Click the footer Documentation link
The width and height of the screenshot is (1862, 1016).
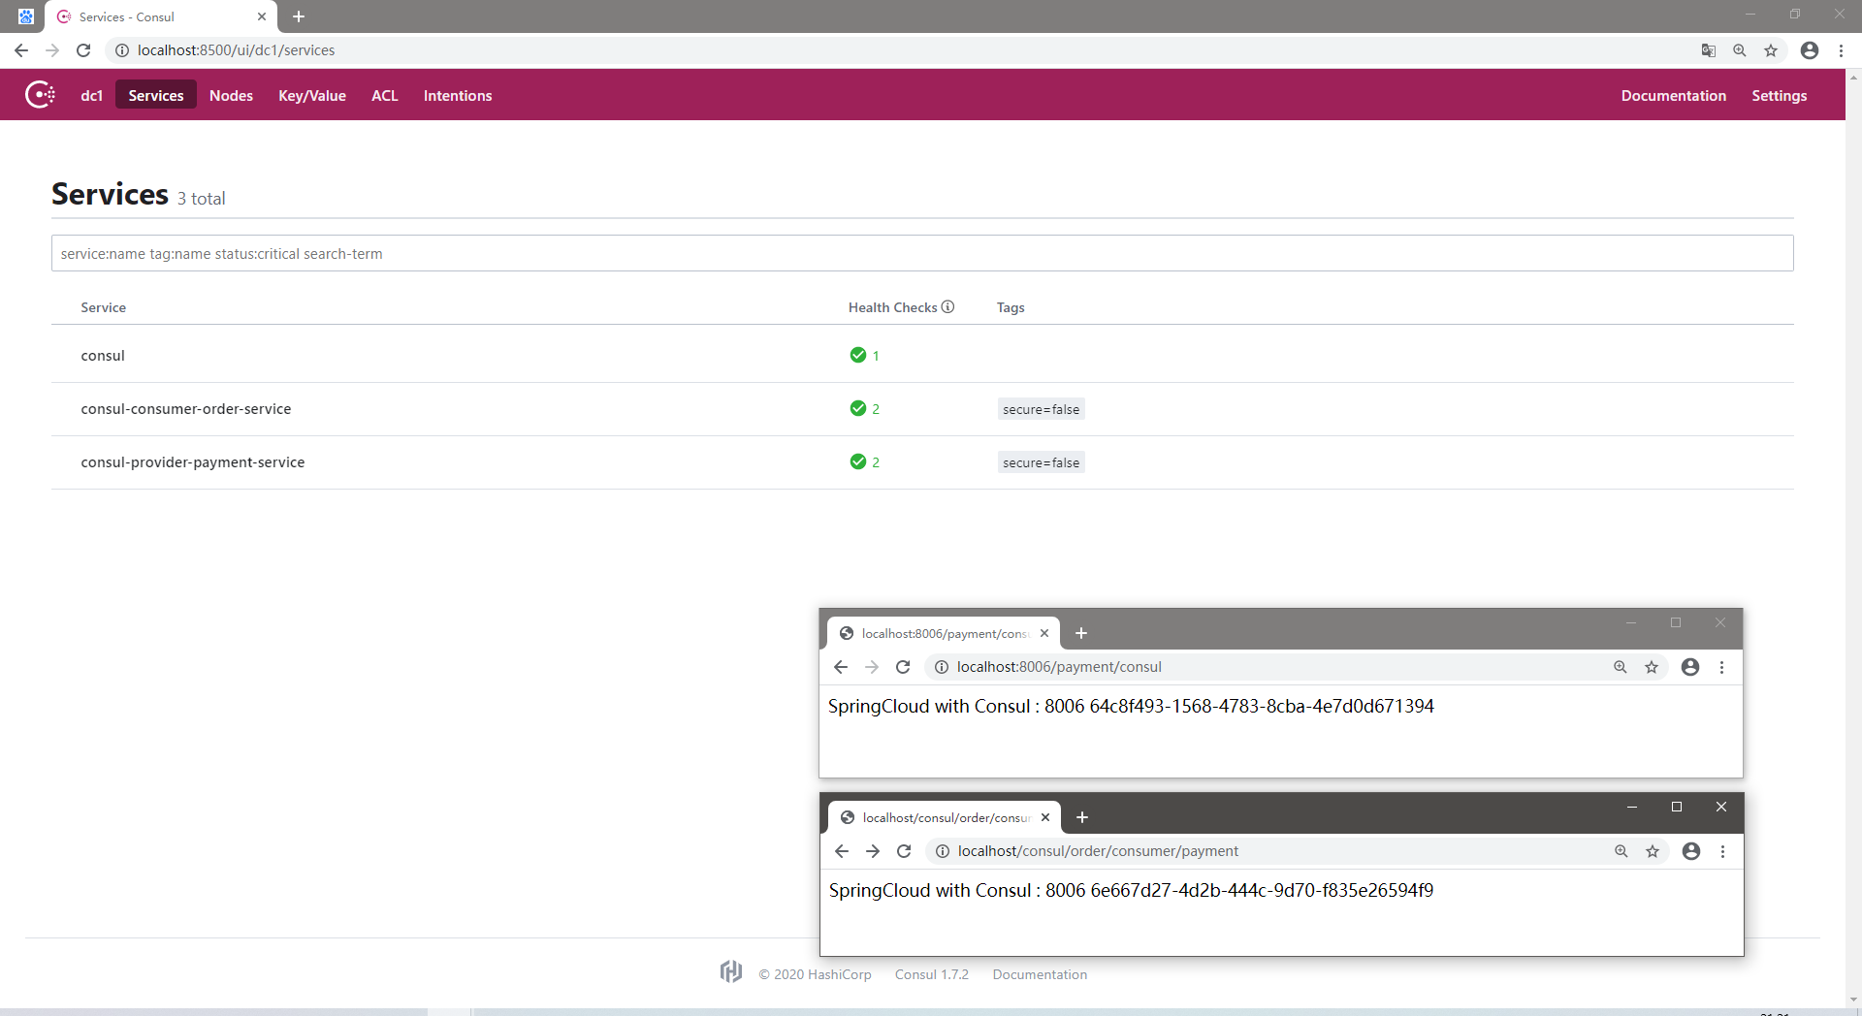point(1040,974)
